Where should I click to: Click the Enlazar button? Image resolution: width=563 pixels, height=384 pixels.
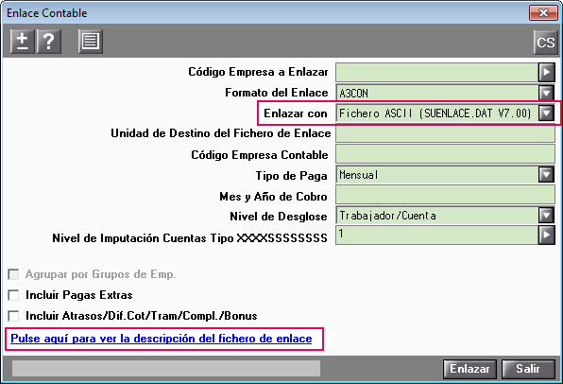469,369
